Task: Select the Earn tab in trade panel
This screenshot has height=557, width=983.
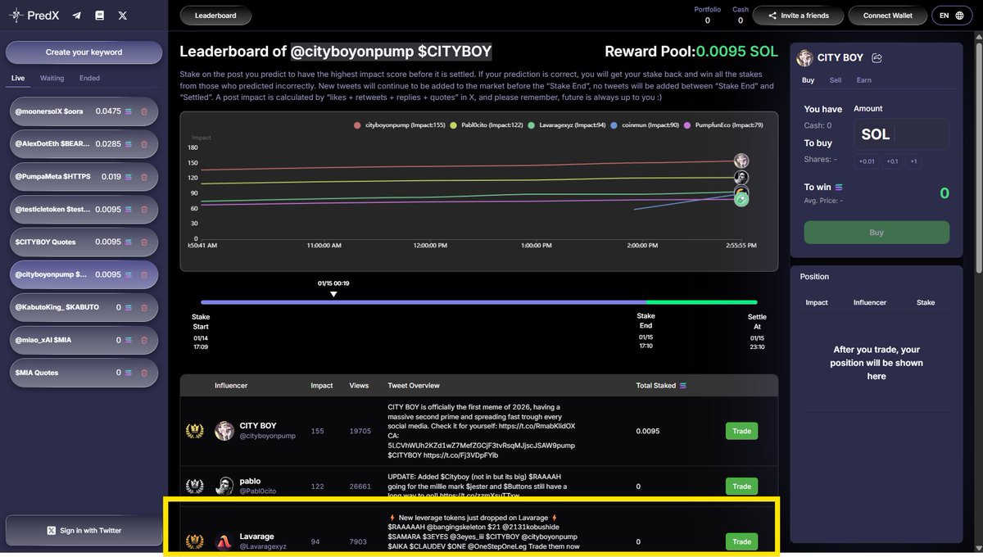Action: (x=864, y=80)
